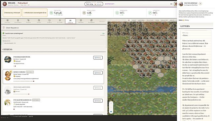Switch to the Policies tab
This screenshot has width=215, height=121.
(x=28, y=21)
